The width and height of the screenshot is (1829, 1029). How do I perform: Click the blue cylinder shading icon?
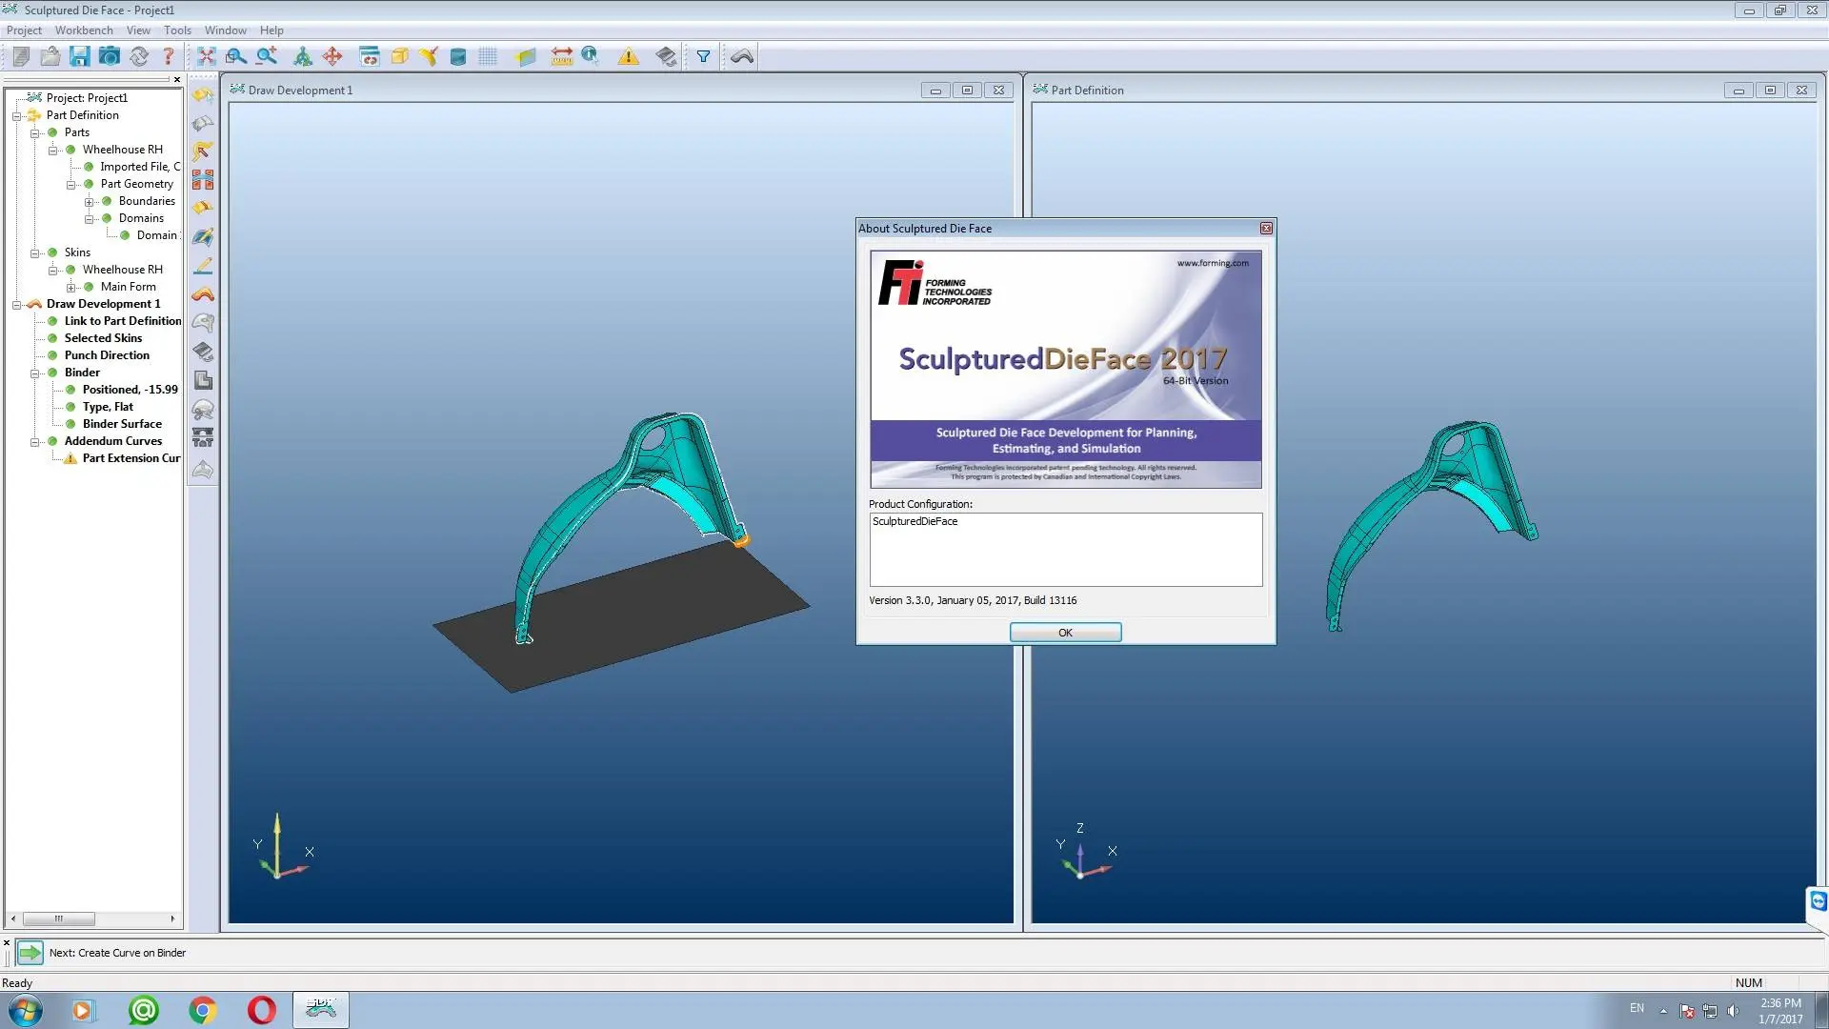458,57
